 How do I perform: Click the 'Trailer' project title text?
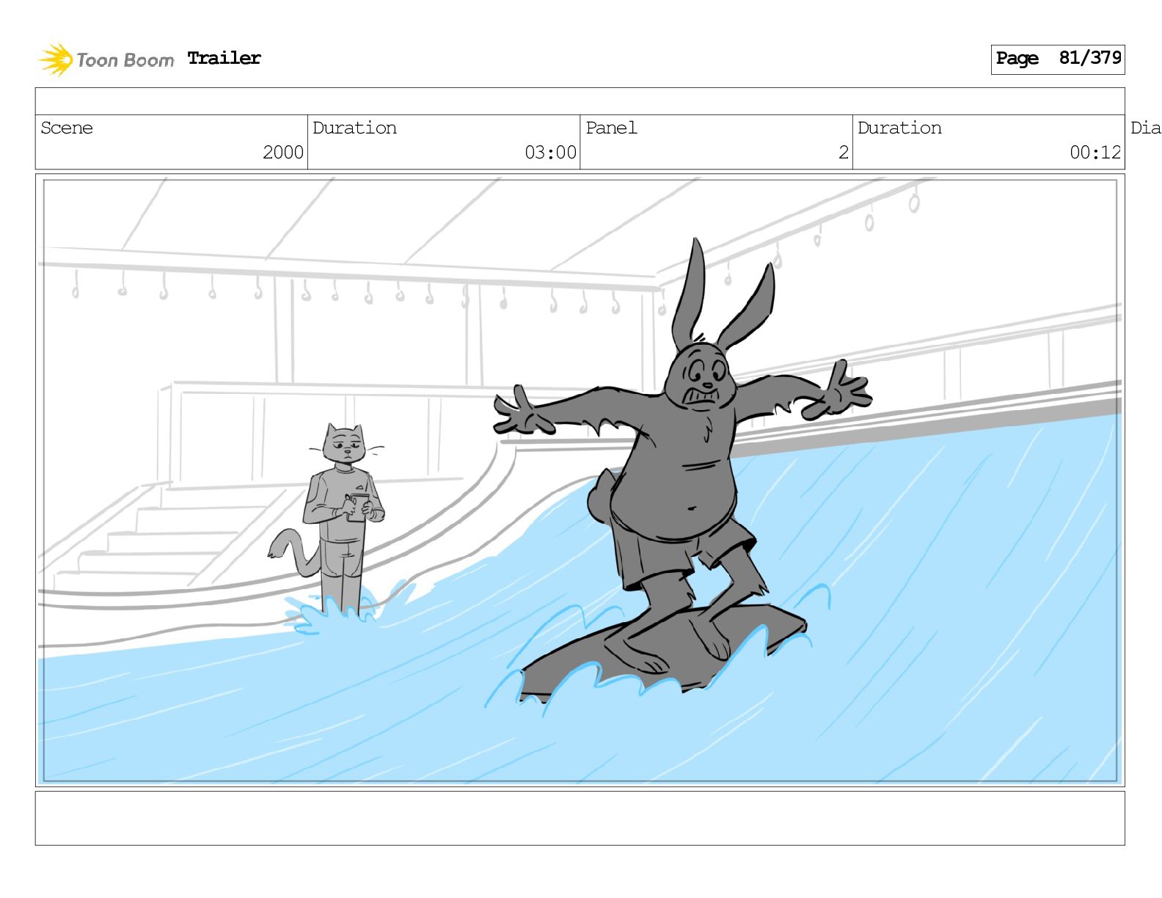point(224,58)
